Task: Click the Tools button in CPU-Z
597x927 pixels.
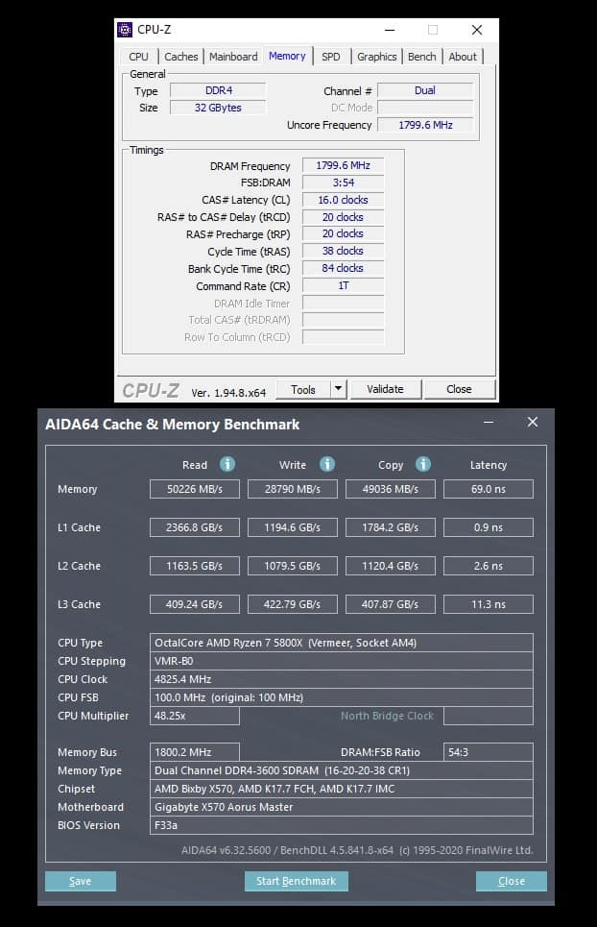Action: [303, 389]
